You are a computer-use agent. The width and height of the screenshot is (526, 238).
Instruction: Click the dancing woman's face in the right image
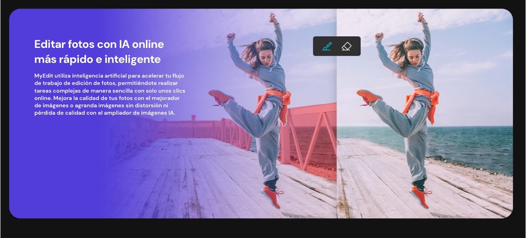pos(414,56)
